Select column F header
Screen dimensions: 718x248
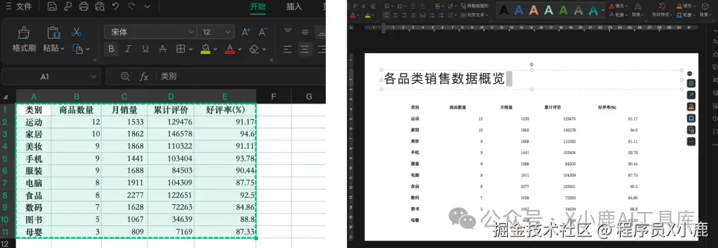[273, 96]
